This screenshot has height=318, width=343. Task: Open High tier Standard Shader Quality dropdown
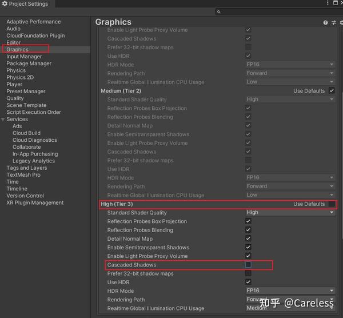pos(290,212)
